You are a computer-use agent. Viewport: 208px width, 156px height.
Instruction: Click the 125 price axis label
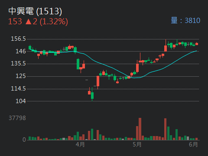coord(21,76)
